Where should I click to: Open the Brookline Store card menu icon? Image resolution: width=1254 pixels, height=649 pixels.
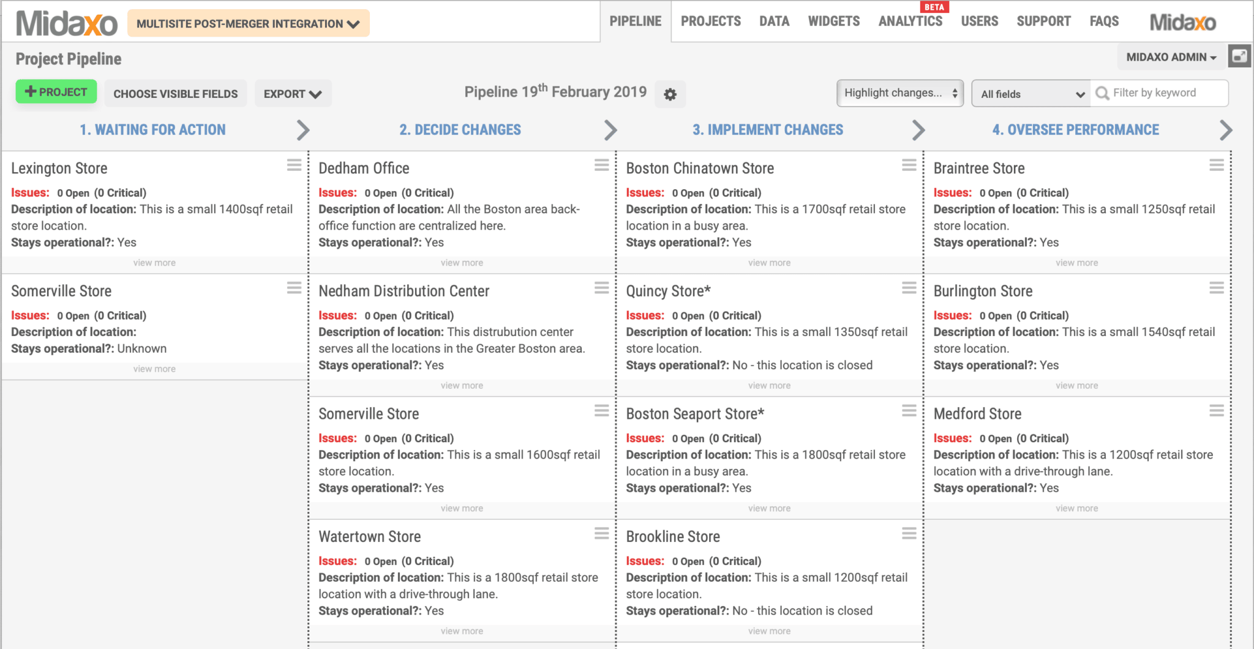click(x=909, y=533)
